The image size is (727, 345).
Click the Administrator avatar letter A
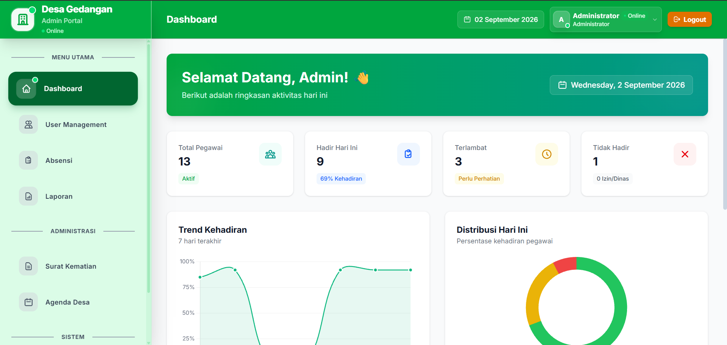click(561, 20)
